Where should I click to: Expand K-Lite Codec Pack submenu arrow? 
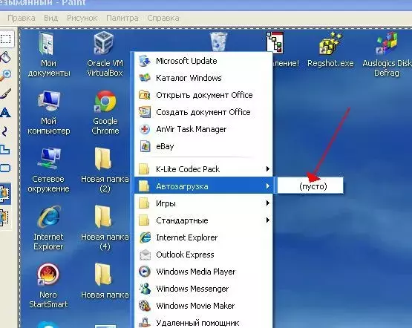pos(267,169)
